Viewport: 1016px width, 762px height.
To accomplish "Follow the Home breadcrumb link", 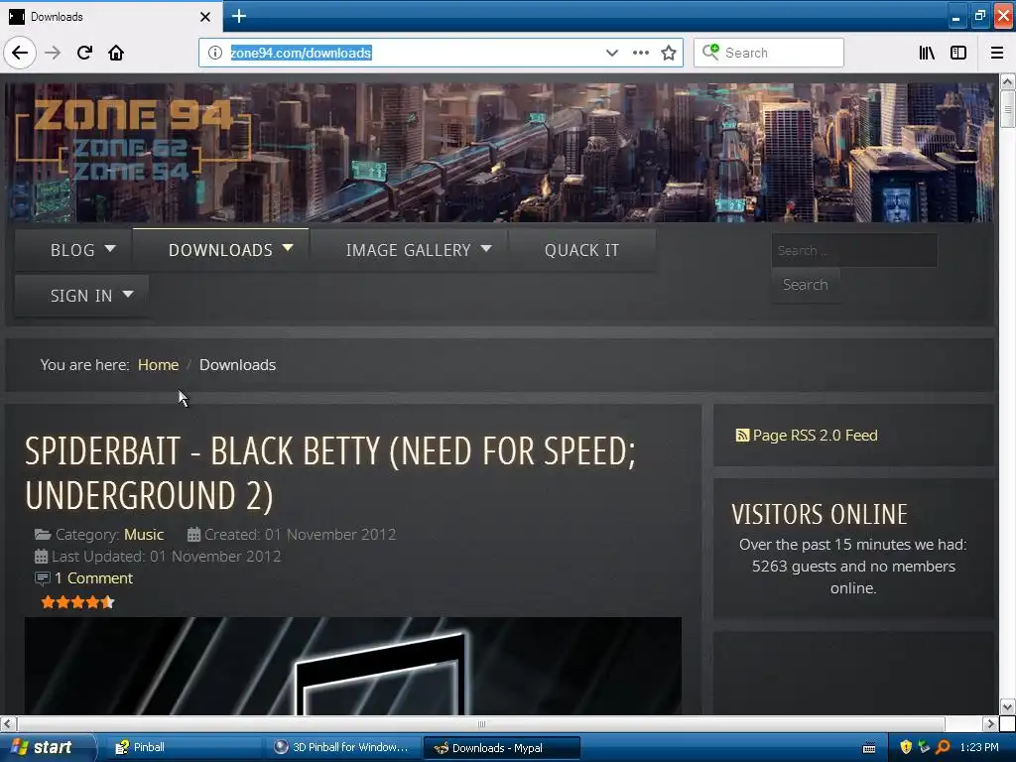I will 158,365.
